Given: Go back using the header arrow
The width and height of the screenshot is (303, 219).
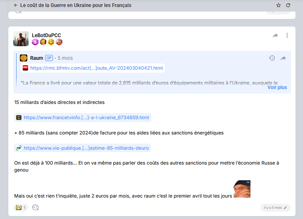Looking at the screenshot, I should tap(16, 5).
